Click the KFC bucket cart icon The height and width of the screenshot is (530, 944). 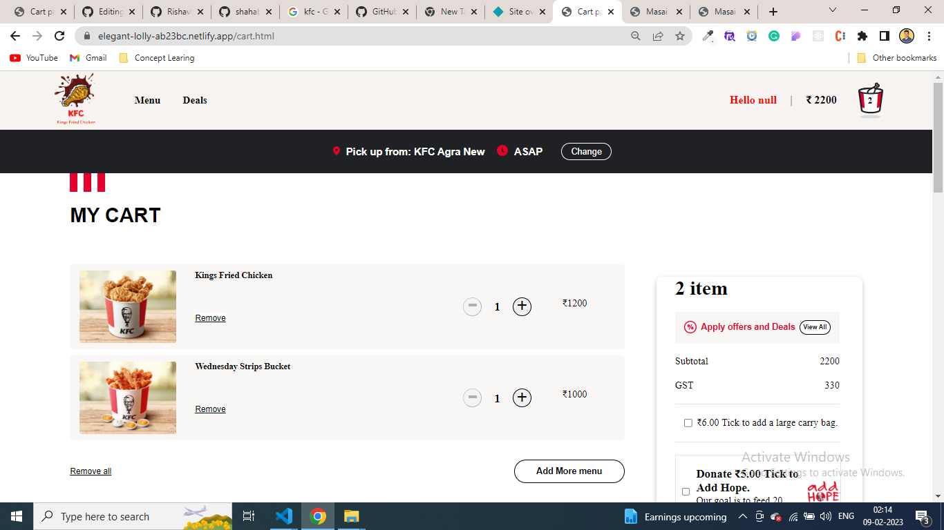click(870, 101)
